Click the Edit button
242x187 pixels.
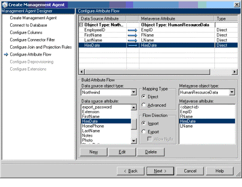click(122, 152)
